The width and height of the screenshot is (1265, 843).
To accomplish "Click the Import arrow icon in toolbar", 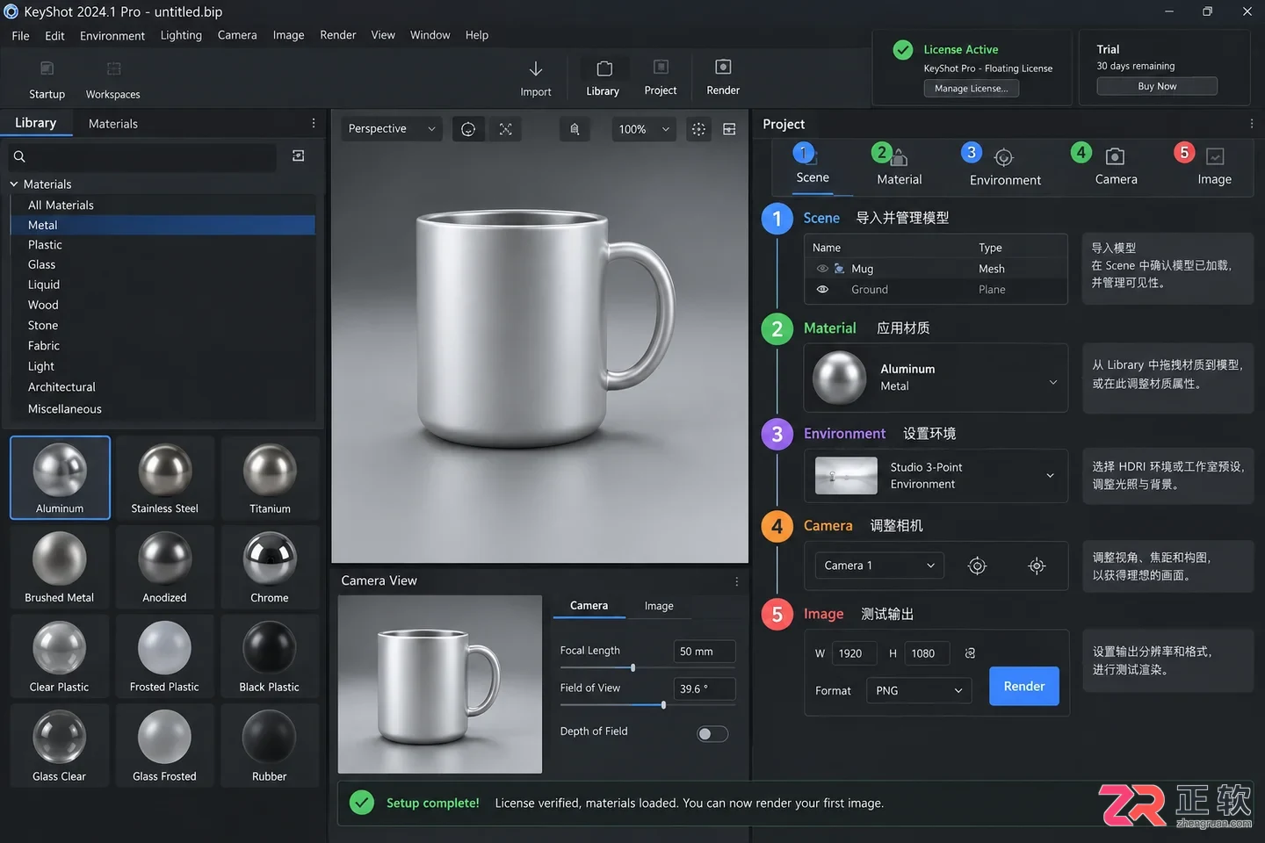I will click(x=535, y=68).
